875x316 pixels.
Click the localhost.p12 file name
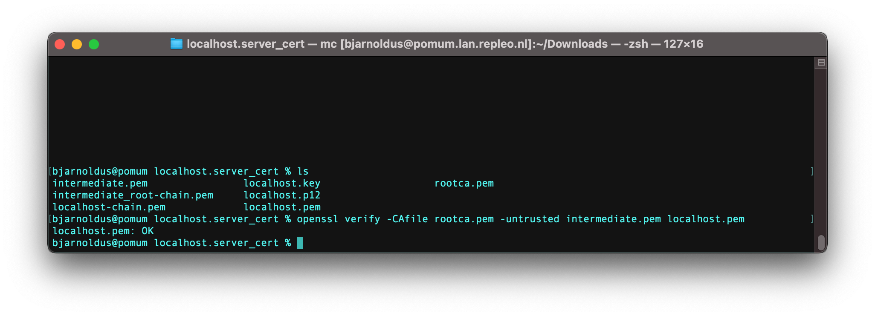282,195
